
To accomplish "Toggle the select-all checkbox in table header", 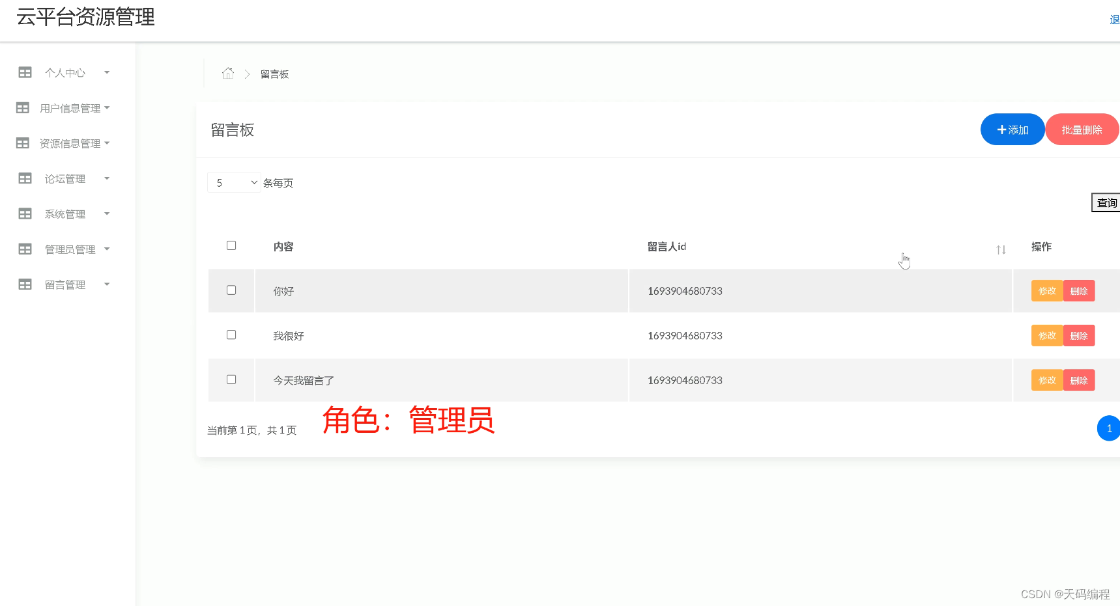I will tap(231, 245).
